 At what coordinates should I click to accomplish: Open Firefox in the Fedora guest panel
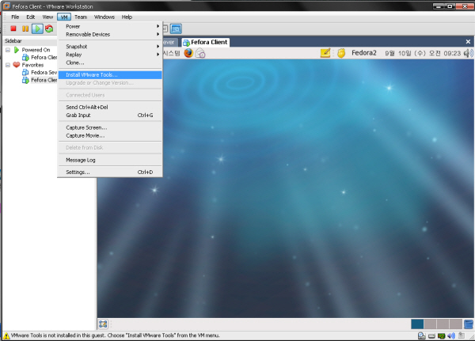point(188,53)
